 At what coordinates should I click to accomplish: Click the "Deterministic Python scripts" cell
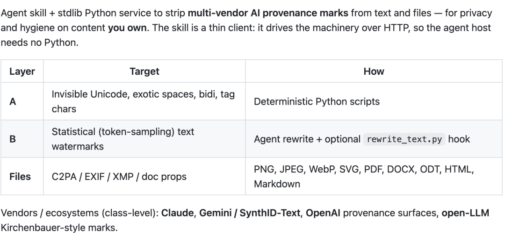317,102
